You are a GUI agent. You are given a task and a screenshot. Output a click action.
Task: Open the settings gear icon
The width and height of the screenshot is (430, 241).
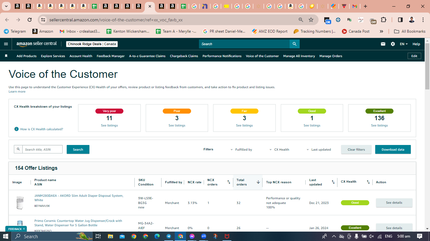(x=393, y=44)
